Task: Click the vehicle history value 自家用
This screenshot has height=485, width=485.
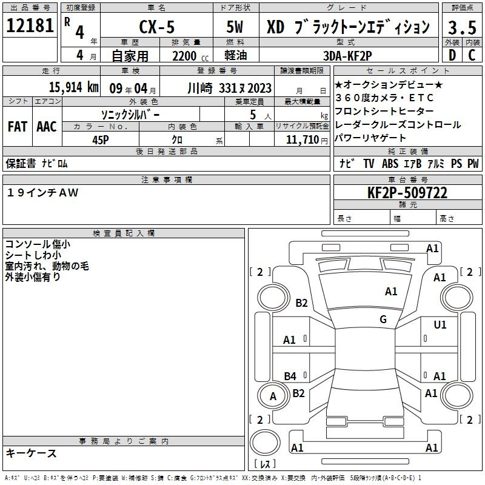Action: (x=130, y=56)
